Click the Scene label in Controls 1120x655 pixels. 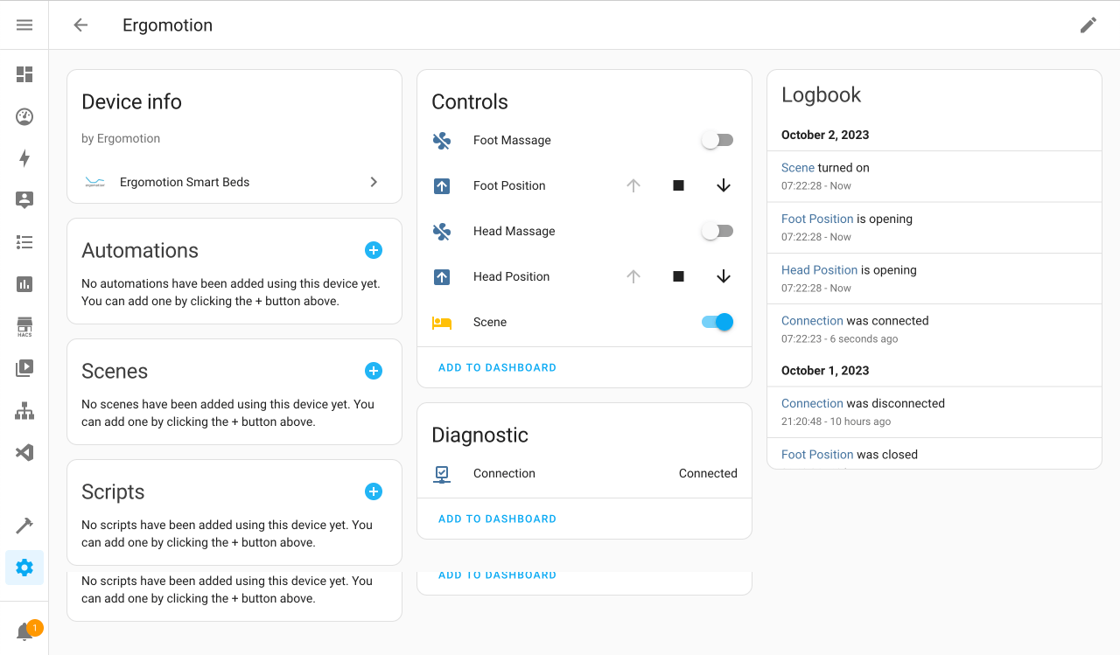click(490, 322)
